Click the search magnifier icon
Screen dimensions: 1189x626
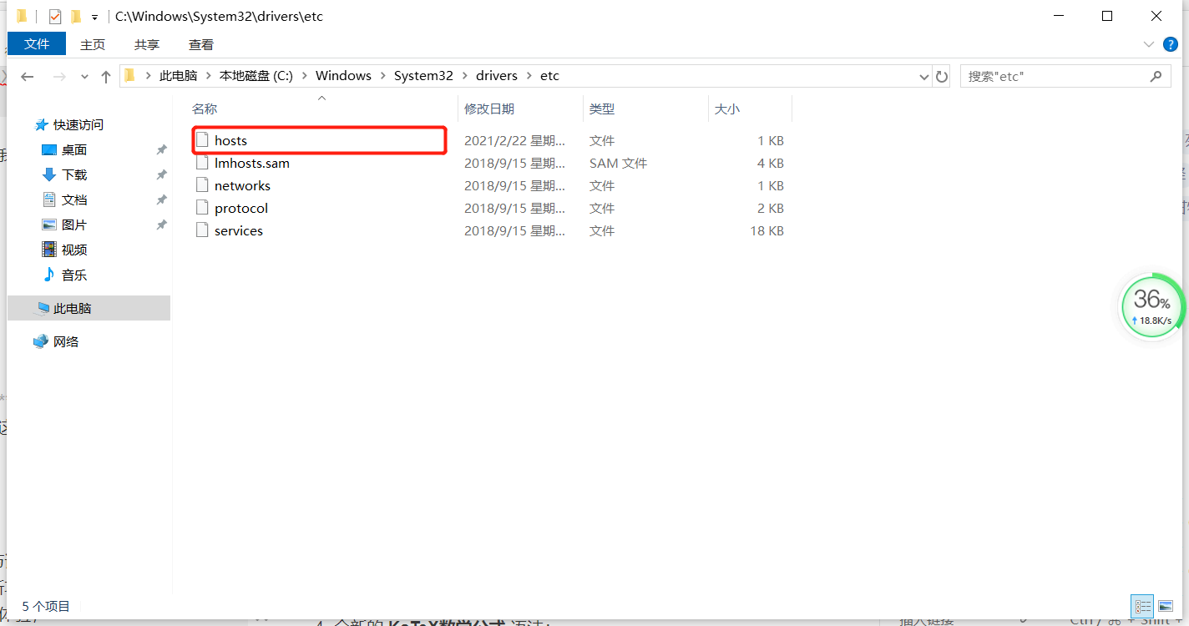[x=1156, y=76]
